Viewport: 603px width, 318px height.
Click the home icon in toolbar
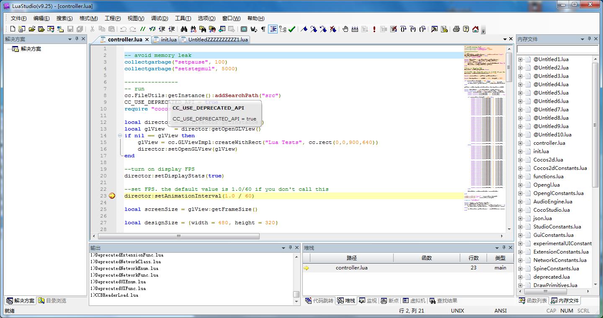pyautogui.click(x=475, y=29)
